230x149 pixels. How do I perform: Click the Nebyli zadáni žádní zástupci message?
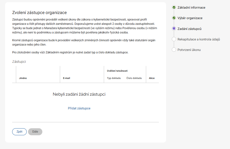click(79, 94)
